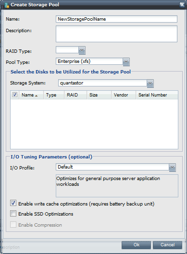
Task: Open the Storage System dropdown arrow
Action: tap(150, 84)
